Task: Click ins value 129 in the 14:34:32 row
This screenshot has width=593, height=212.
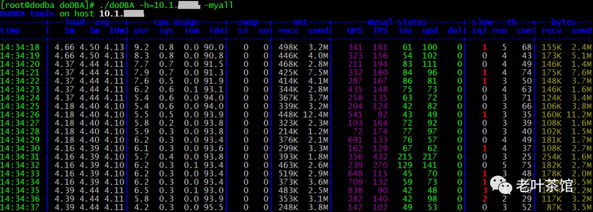Action: click(405, 165)
